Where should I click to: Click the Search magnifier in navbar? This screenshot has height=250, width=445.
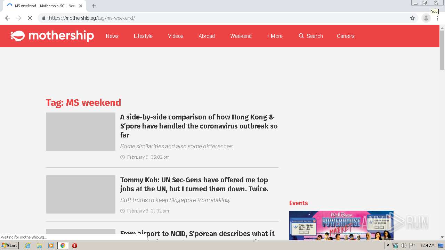pyautogui.click(x=301, y=36)
